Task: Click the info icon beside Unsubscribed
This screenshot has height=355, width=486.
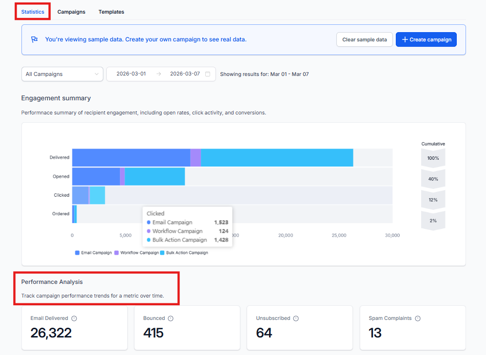Action: 296,318
